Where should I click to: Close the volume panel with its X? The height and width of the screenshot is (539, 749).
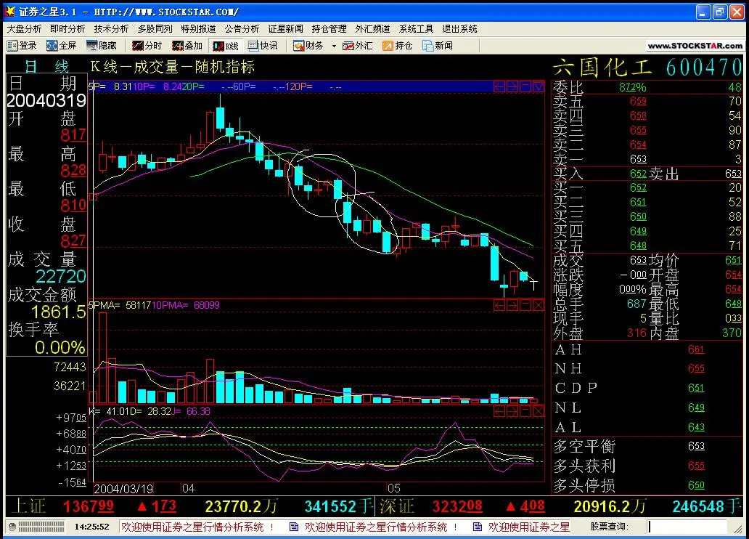click(x=538, y=305)
